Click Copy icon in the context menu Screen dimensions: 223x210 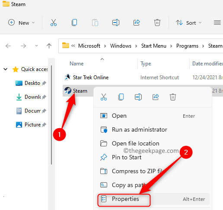(121, 97)
